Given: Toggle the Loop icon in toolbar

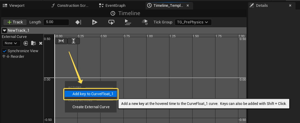Looking at the screenshot, I should coord(111,22).
